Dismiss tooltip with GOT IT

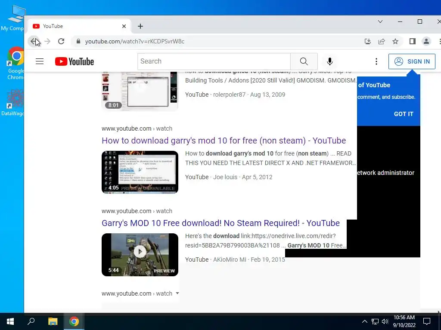(403, 114)
